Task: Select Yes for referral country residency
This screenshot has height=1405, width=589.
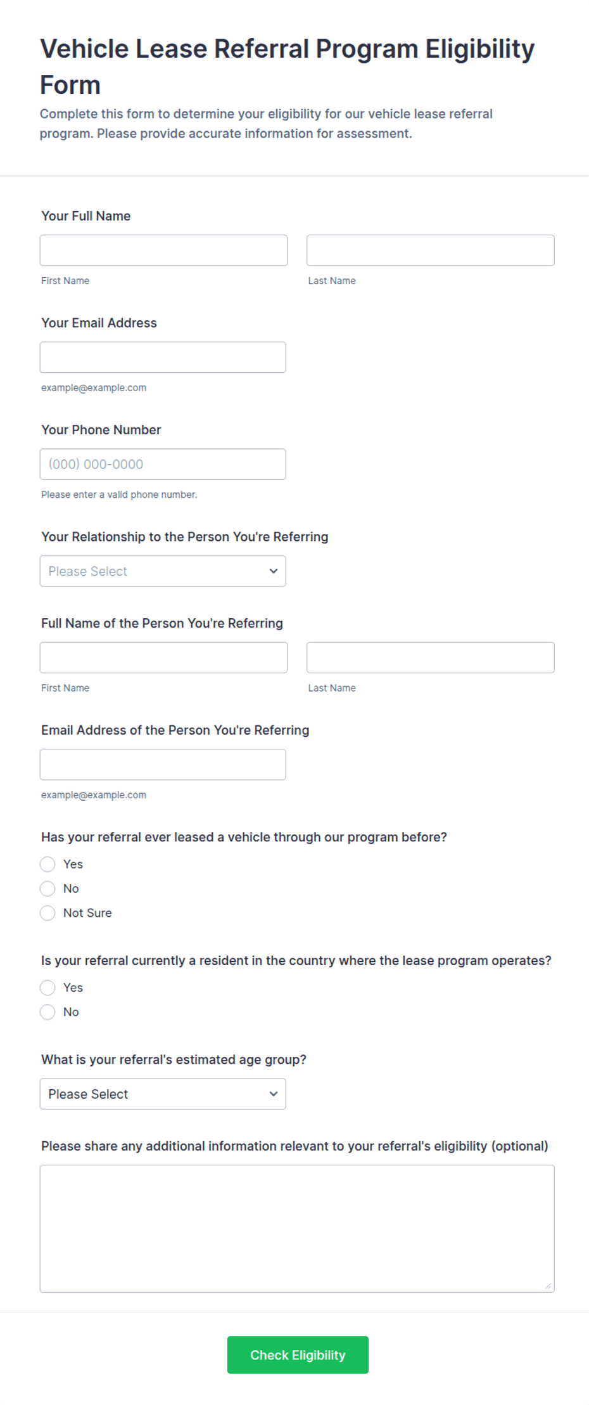Action: click(47, 987)
